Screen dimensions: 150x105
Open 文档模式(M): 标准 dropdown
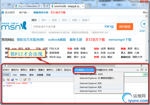pyautogui.click(x=104, y=70)
